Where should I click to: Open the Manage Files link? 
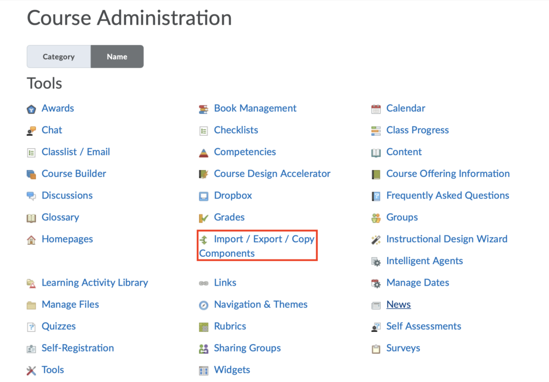pyautogui.click(x=70, y=304)
